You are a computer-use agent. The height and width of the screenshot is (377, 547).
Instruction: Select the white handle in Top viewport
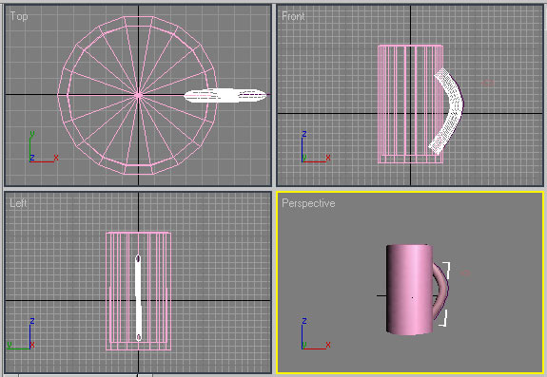tap(225, 95)
